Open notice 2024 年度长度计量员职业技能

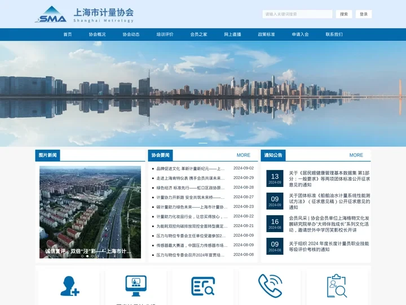[329, 246]
